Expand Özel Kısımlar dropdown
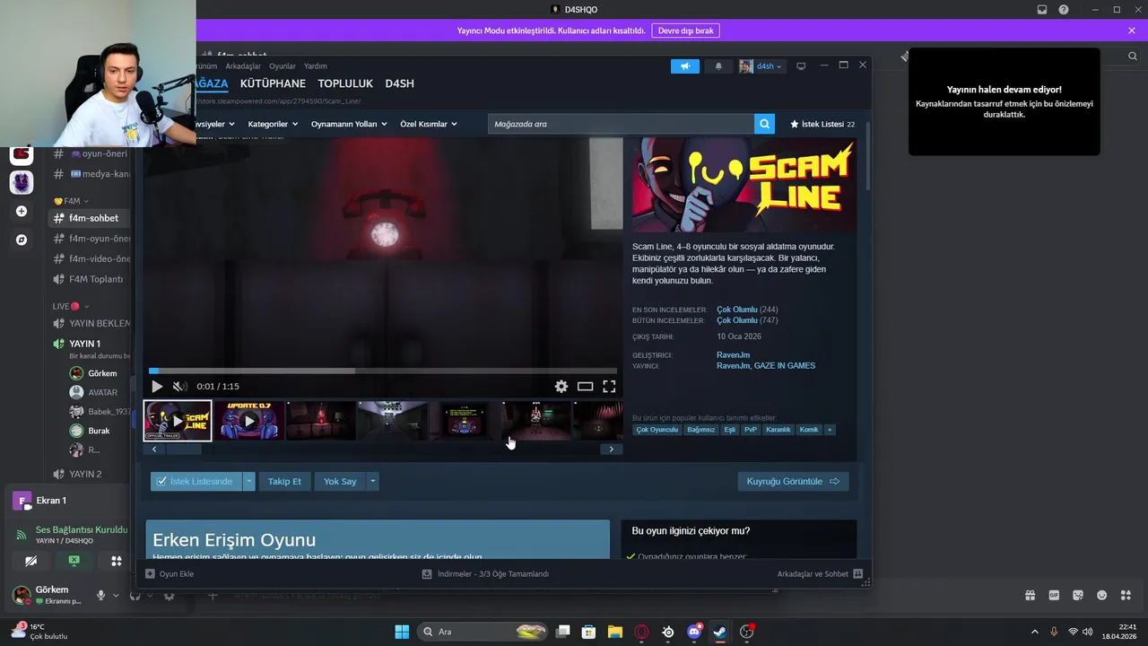 (429, 124)
